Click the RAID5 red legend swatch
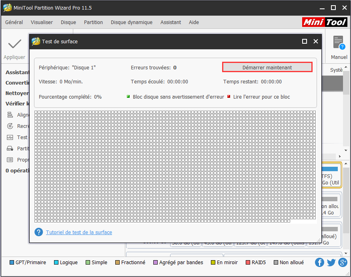Image resolution: width=351 pixels, height=277 pixels. 248,262
